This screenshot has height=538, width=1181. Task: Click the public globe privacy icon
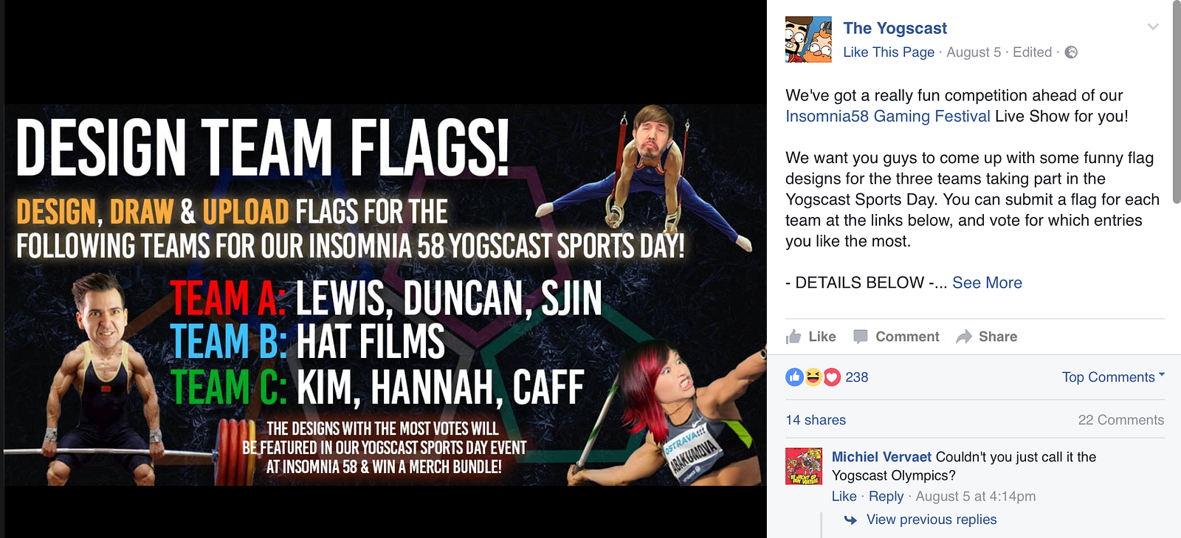click(x=1071, y=52)
